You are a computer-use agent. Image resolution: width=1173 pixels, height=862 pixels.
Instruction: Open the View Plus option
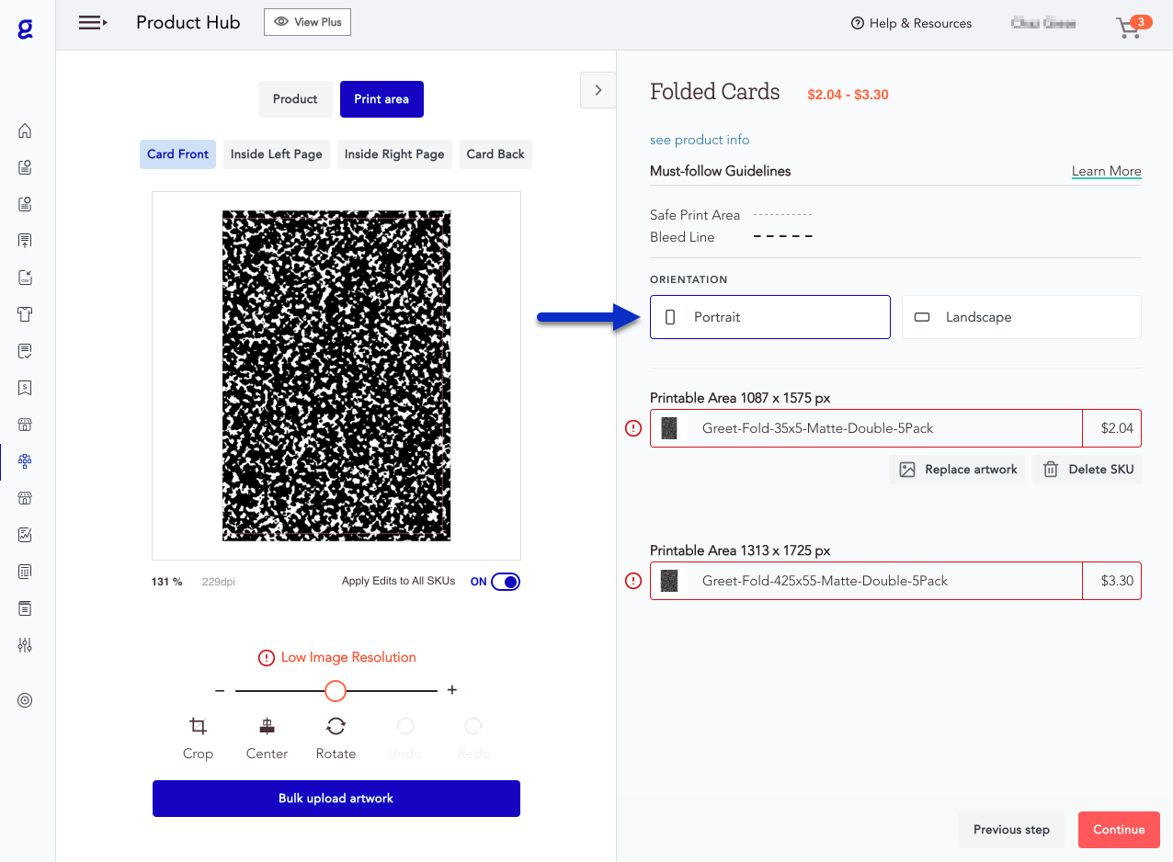307,21
